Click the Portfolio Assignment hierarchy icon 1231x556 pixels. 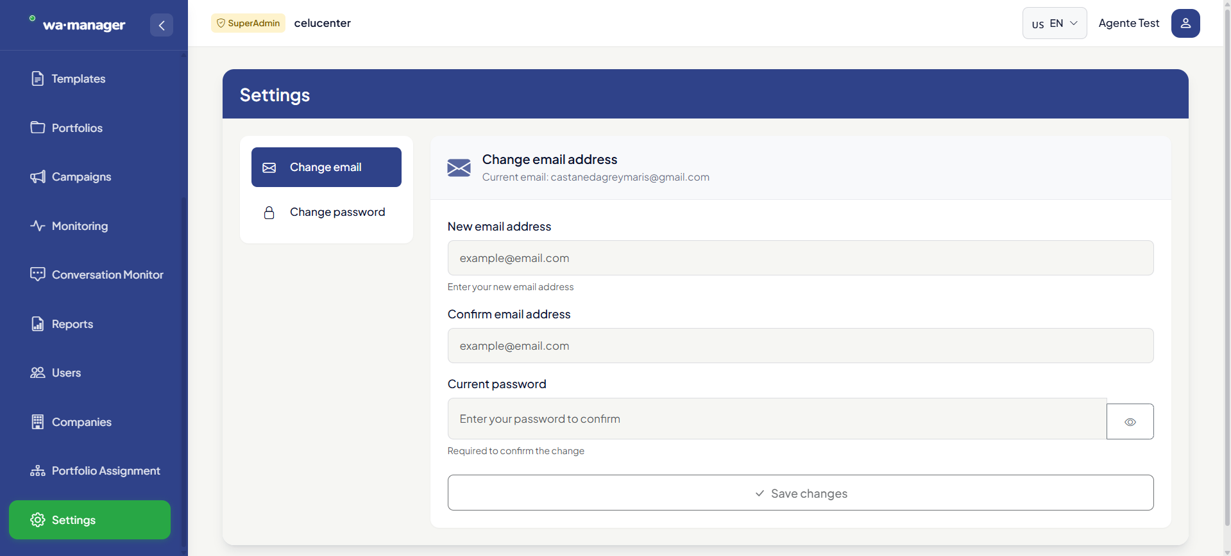coord(38,471)
